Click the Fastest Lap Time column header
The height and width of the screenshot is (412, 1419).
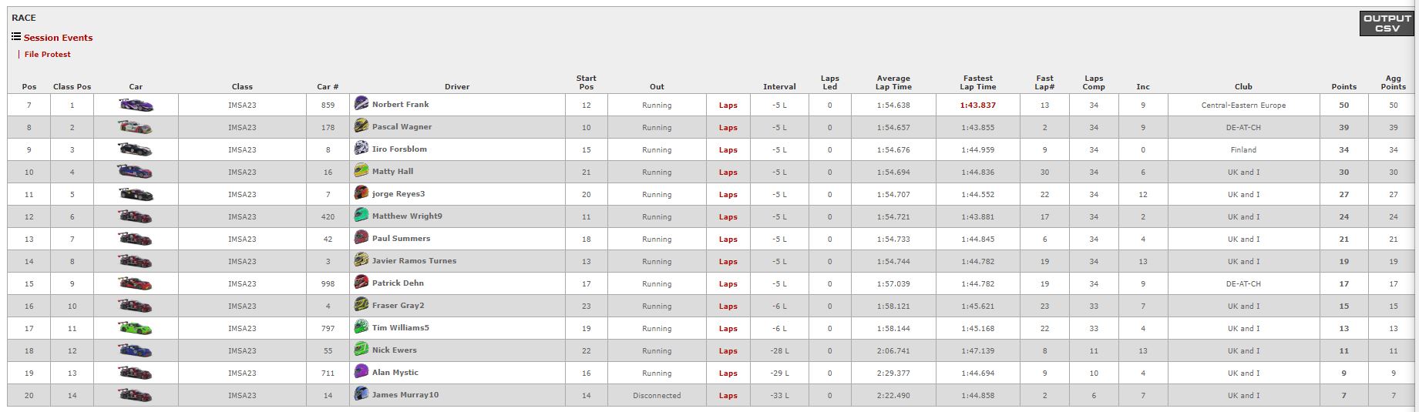point(977,82)
